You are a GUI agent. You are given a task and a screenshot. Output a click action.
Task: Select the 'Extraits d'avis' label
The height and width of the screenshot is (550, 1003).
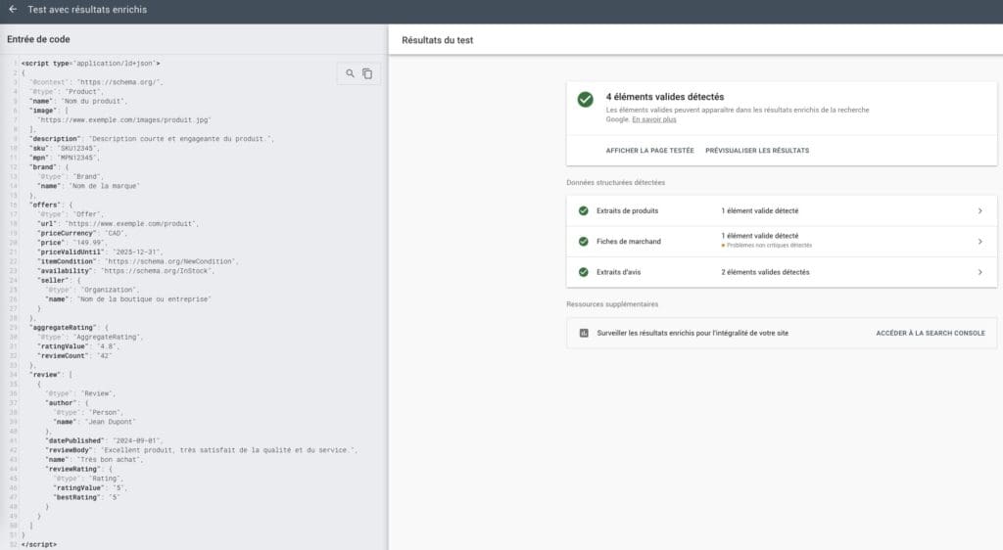coord(619,272)
